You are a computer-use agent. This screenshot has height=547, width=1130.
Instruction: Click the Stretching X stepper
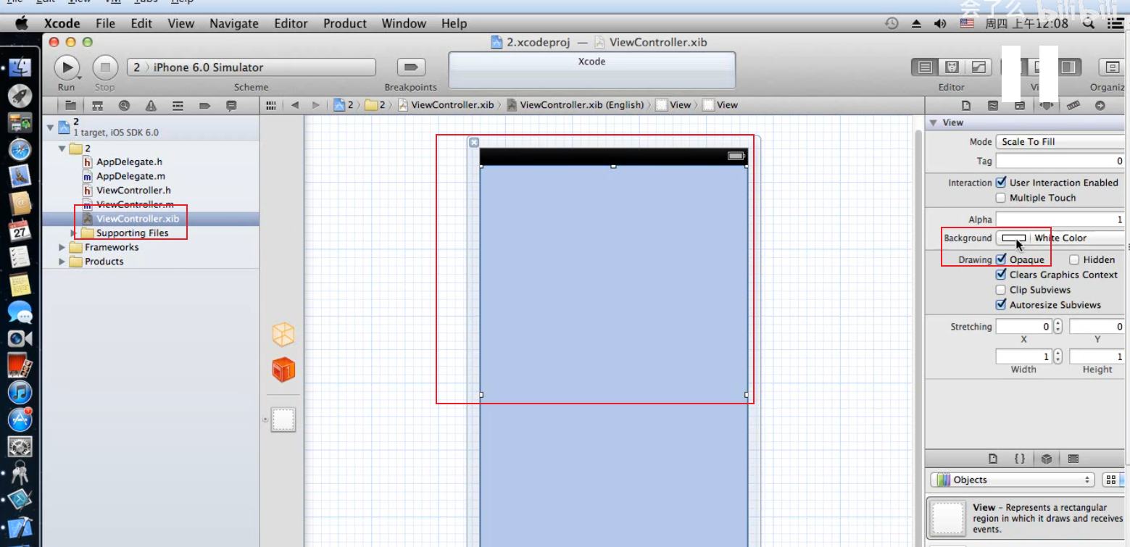coord(1058,327)
